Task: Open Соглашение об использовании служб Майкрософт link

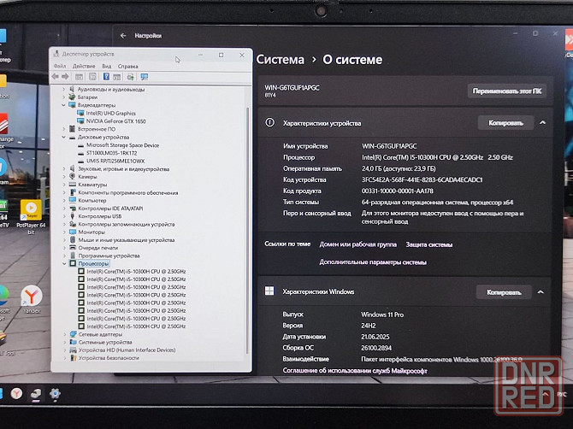Action: coord(355,371)
